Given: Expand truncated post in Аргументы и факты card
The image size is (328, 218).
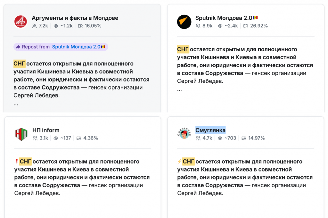Looking at the screenshot, I should pyautogui.click(x=16, y=104).
